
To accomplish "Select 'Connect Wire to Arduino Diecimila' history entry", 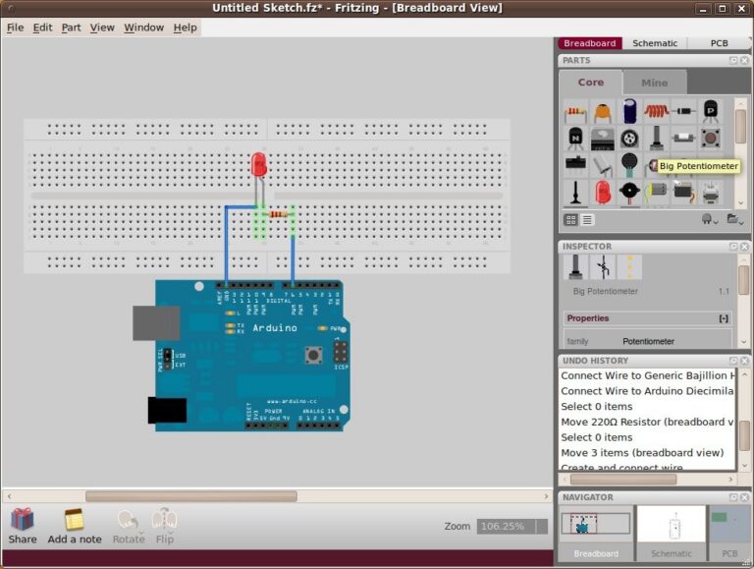I will click(x=647, y=391).
